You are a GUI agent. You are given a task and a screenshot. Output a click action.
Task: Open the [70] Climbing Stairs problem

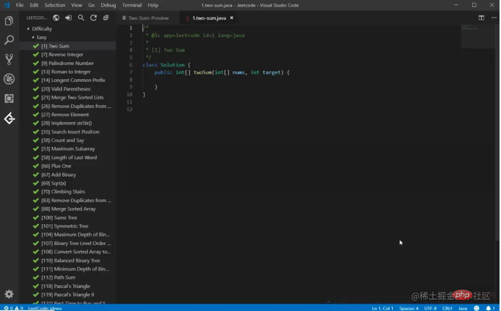pos(68,192)
